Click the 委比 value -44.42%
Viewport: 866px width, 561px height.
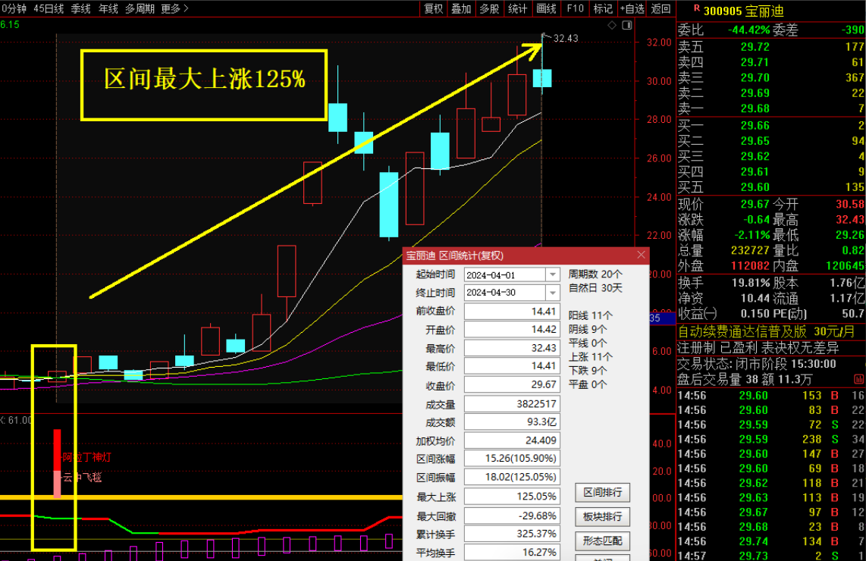[x=748, y=30]
